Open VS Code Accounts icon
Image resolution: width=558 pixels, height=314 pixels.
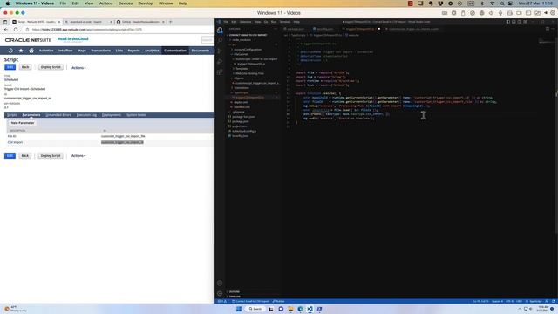[x=220, y=283]
